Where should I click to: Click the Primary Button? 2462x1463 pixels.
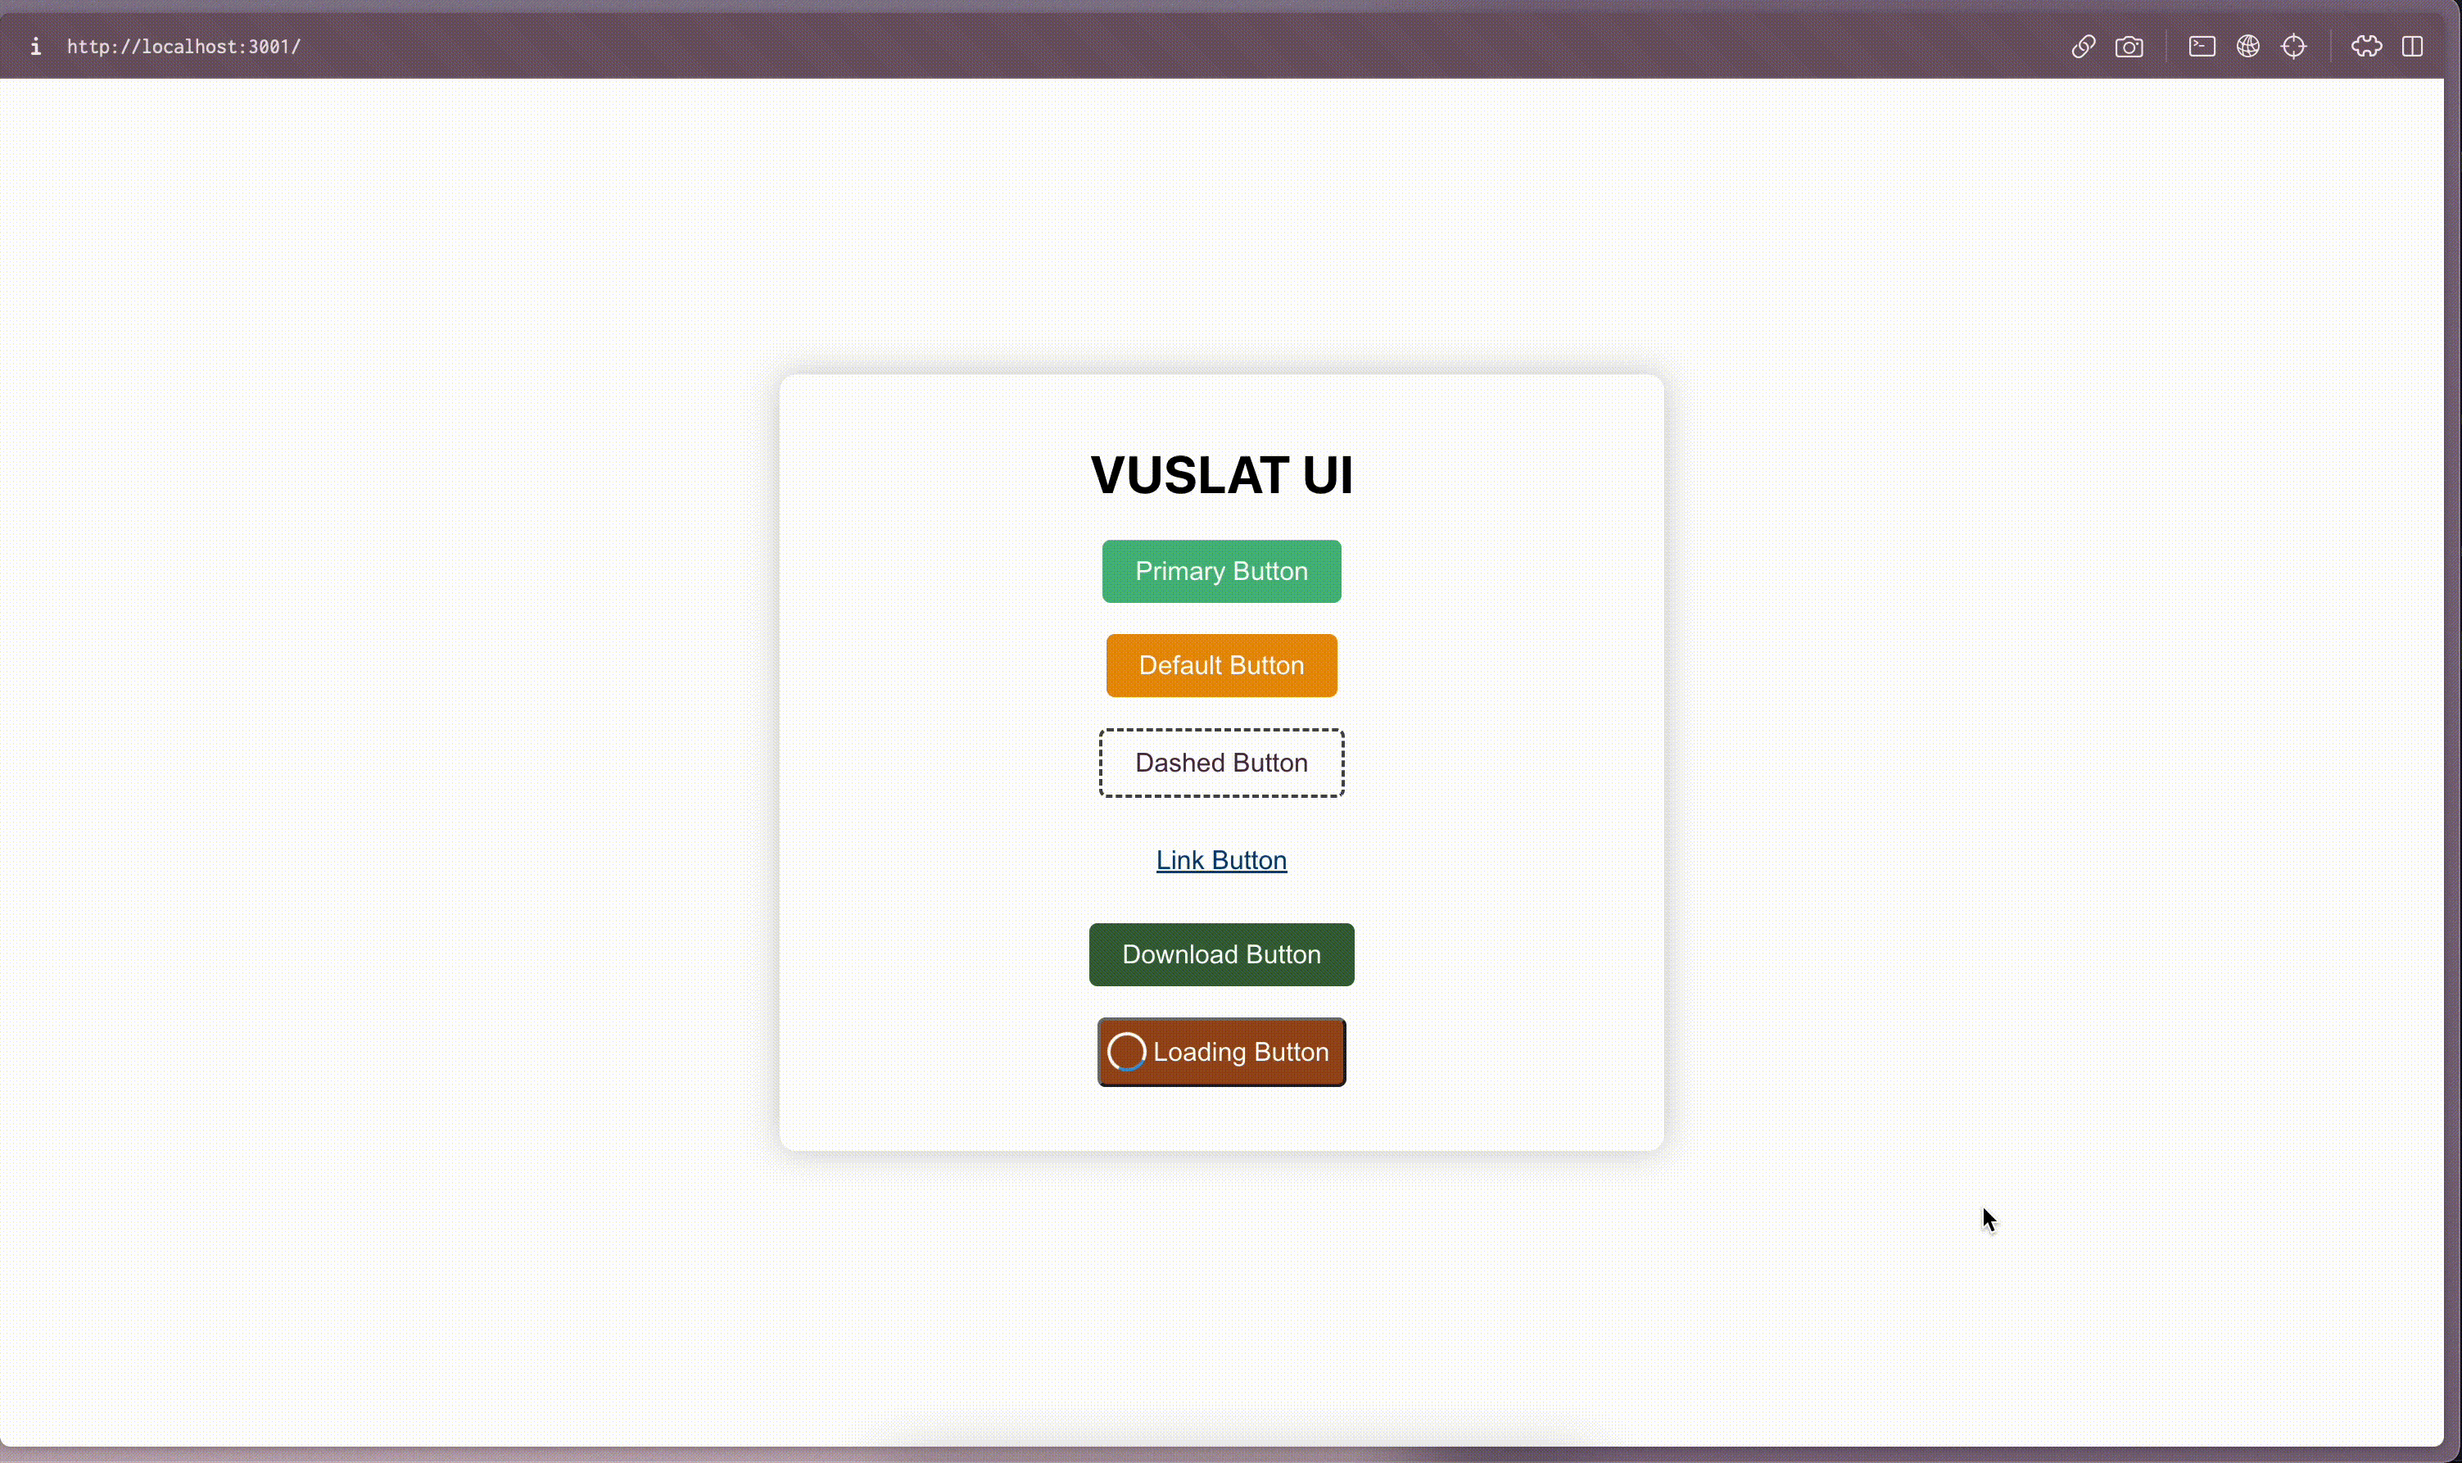click(x=1220, y=571)
